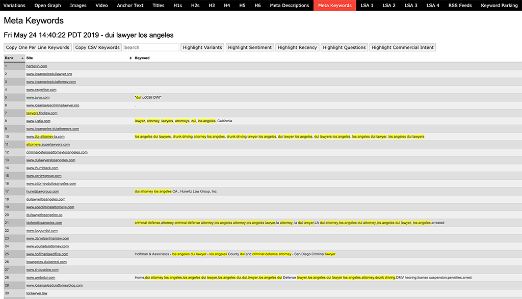Visit the www.thumbtack.com link

pyautogui.click(x=42, y=168)
